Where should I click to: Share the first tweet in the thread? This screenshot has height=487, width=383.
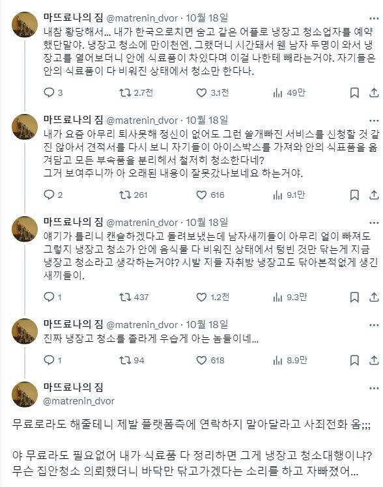tap(374, 92)
